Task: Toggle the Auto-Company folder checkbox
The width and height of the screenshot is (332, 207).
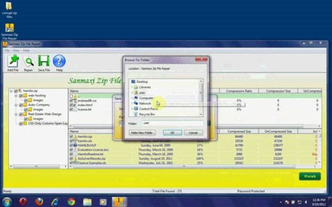Action: point(21,105)
